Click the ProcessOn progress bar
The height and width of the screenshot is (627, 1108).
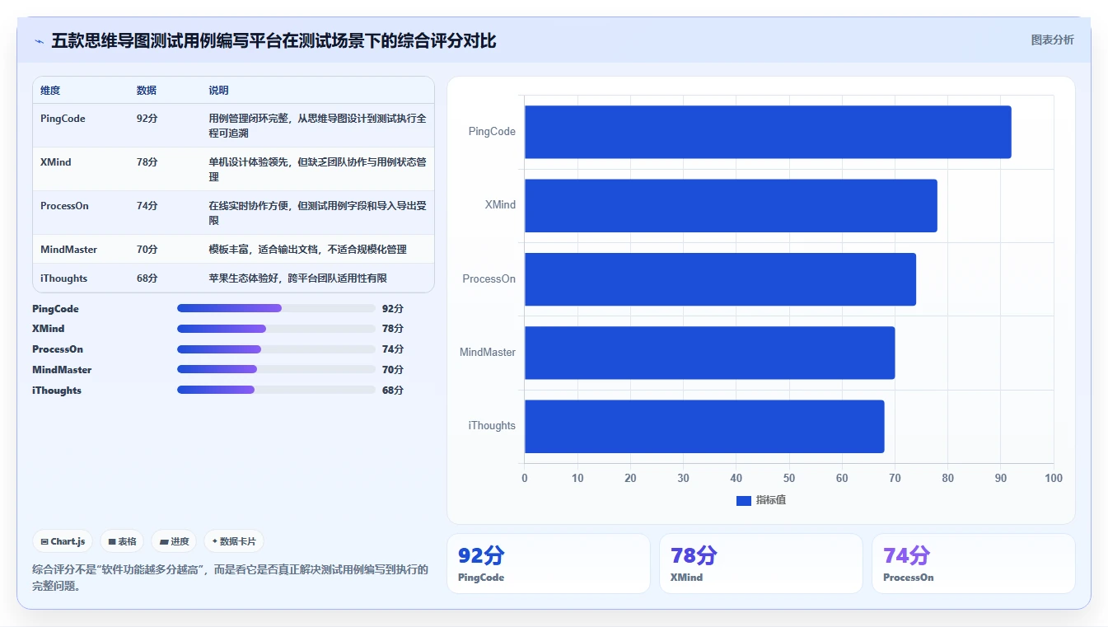tap(276, 349)
